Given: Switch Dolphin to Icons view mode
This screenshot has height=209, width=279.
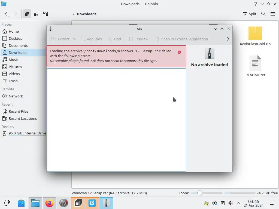Looking at the screenshot, I should click(27, 14).
